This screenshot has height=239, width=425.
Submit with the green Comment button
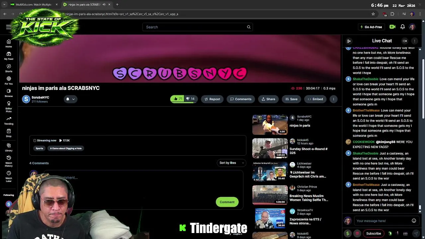(227, 202)
